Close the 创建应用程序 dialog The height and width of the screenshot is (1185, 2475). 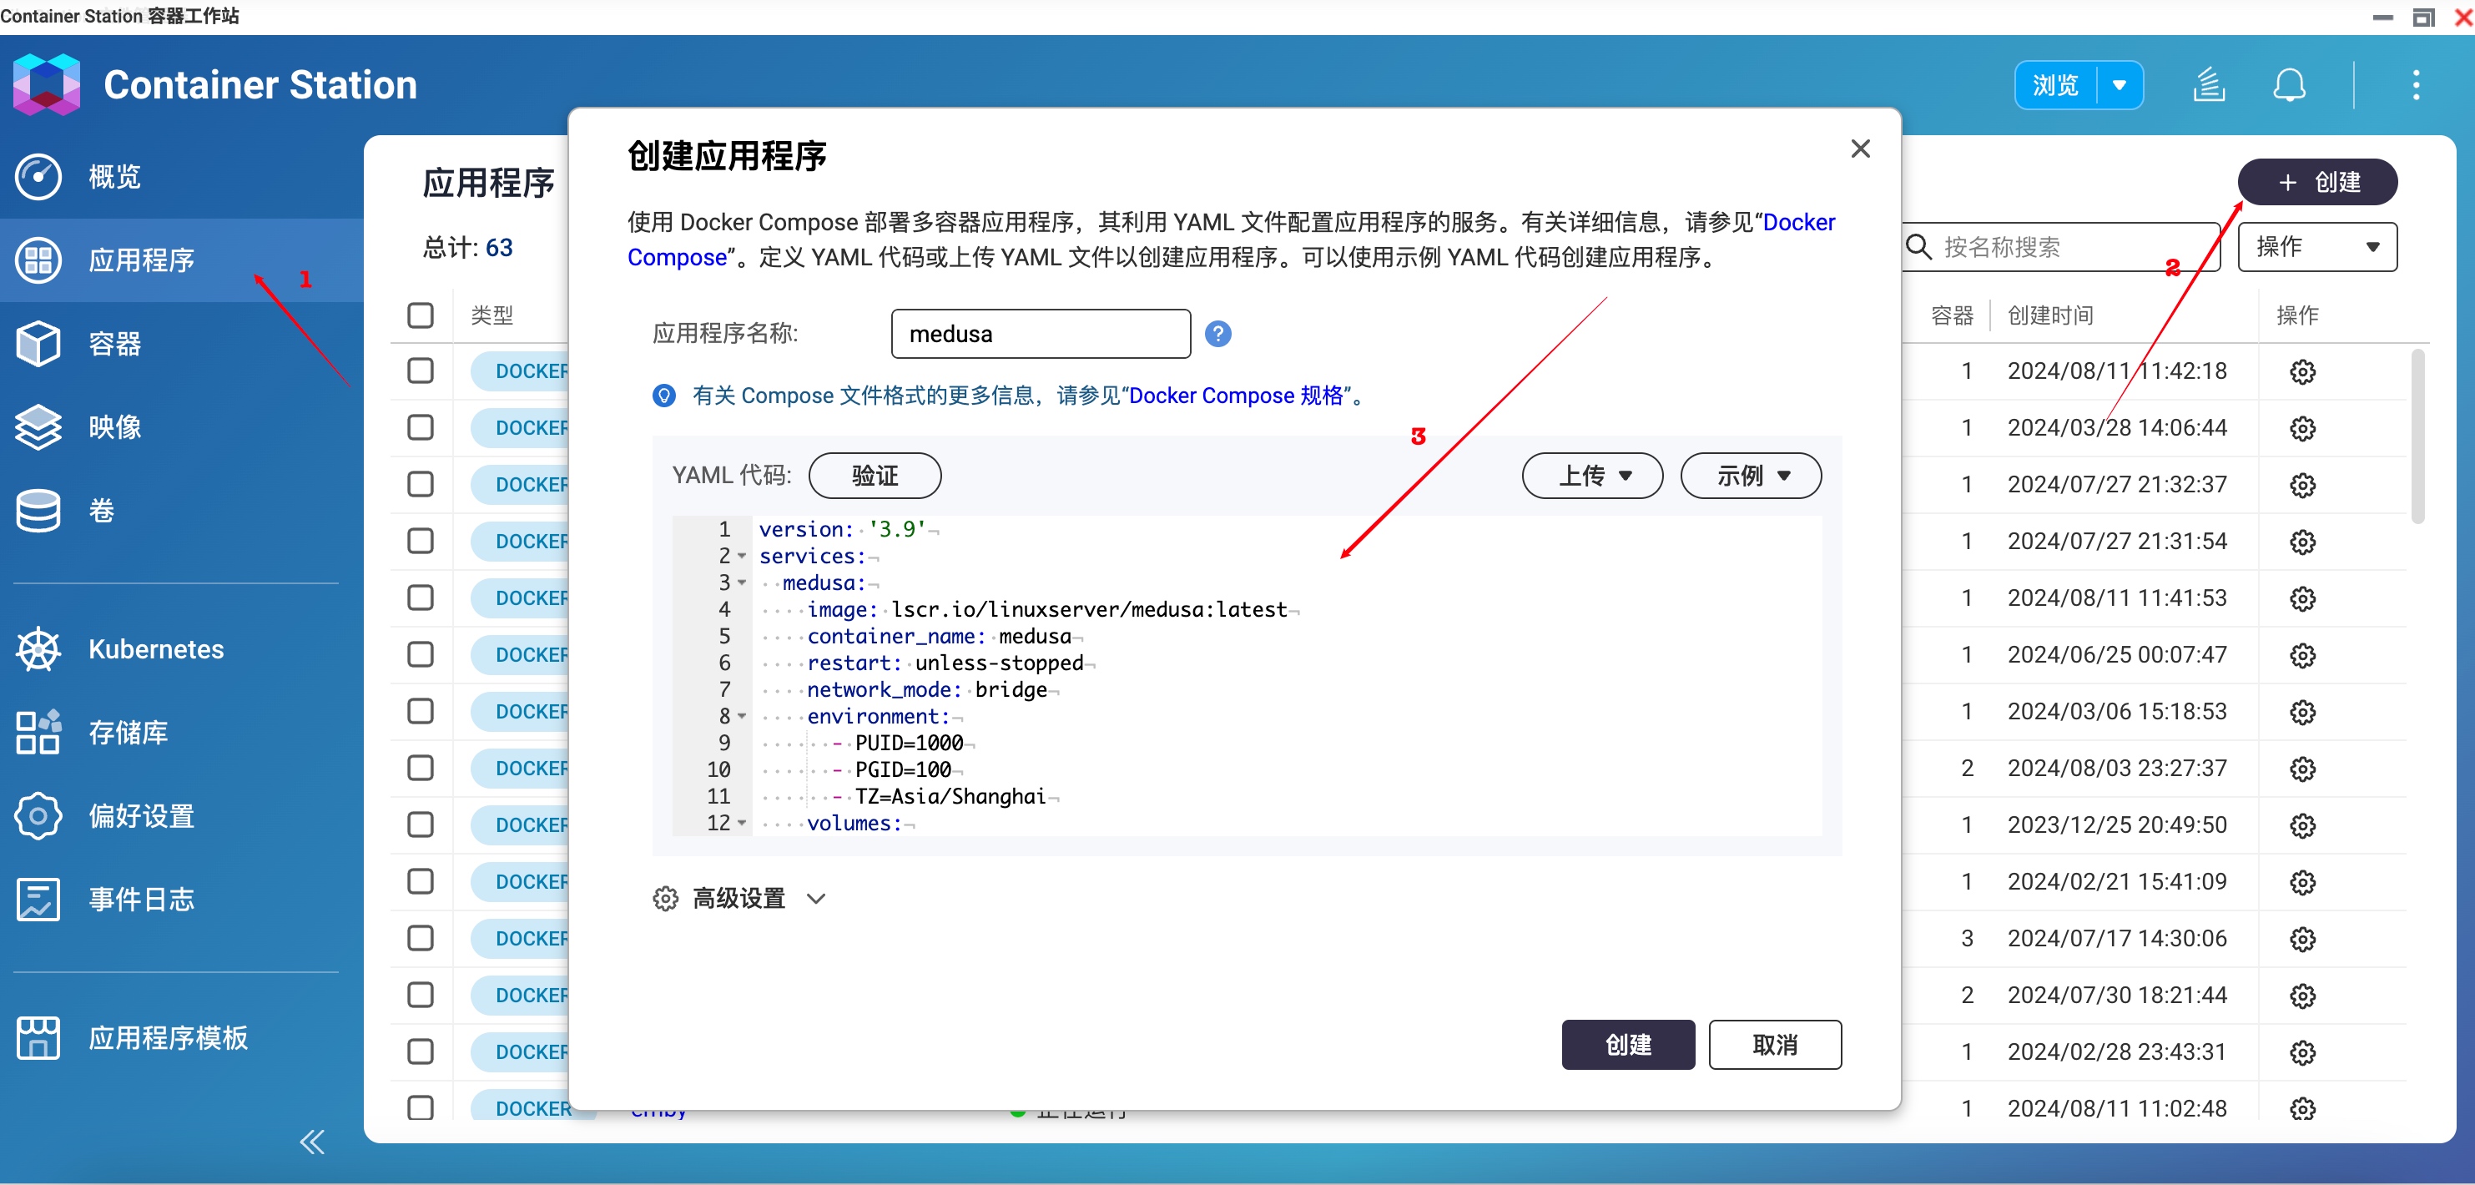pyautogui.click(x=1860, y=149)
